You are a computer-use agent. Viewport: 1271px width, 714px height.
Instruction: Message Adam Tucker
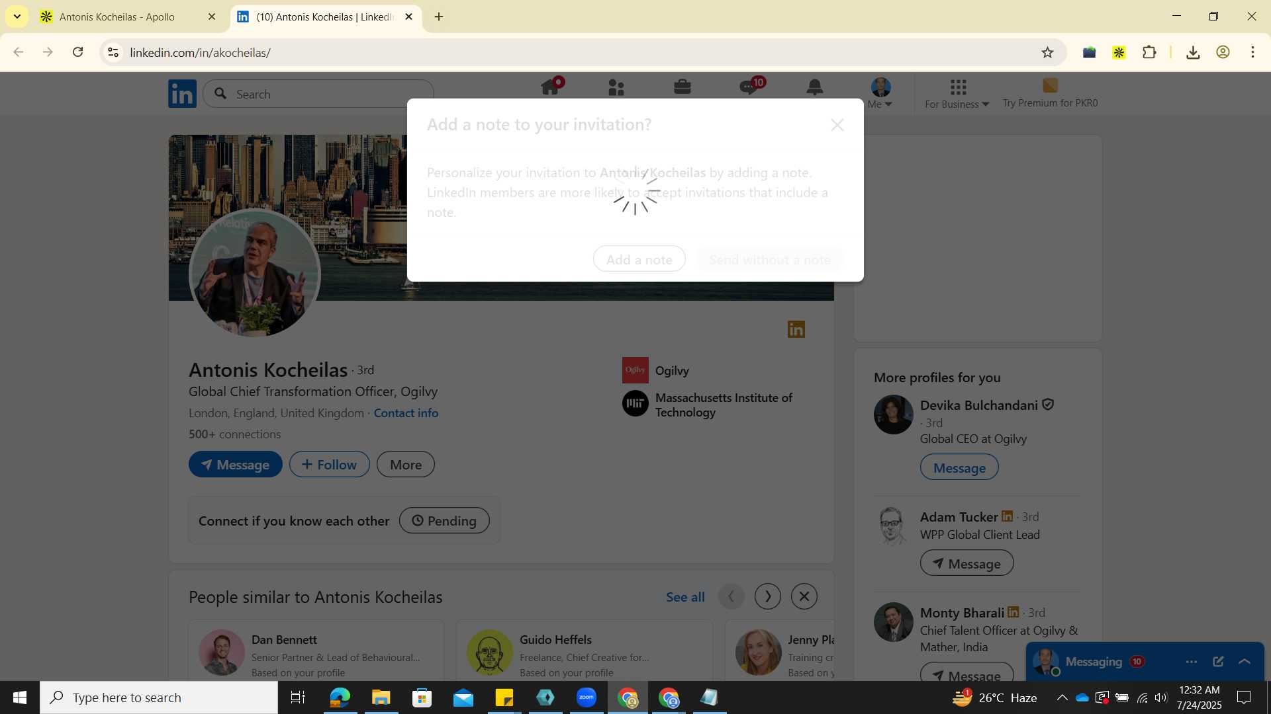click(x=966, y=563)
